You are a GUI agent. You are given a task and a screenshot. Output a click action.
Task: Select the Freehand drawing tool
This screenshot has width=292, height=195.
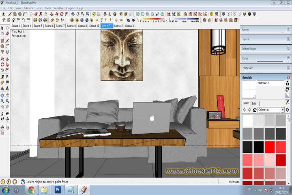pos(7,52)
